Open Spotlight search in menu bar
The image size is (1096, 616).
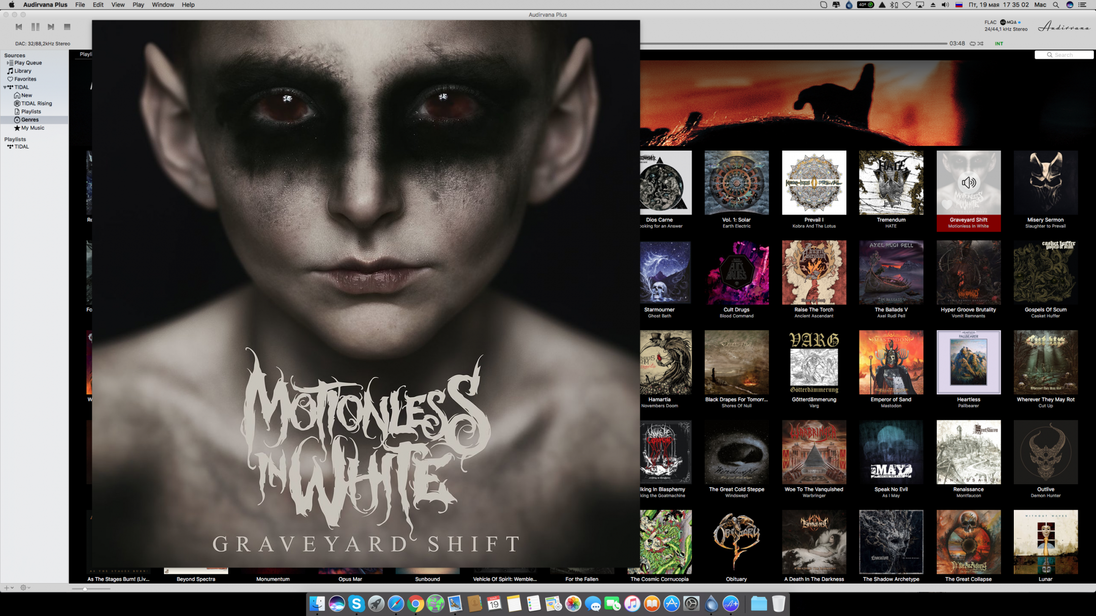coord(1056,5)
